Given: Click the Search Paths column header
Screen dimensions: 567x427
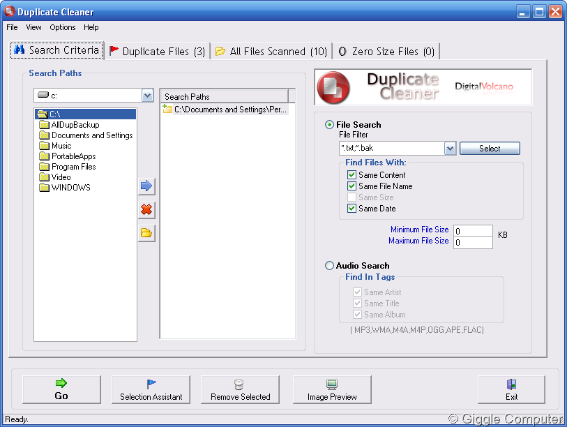Looking at the screenshot, I should (224, 96).
